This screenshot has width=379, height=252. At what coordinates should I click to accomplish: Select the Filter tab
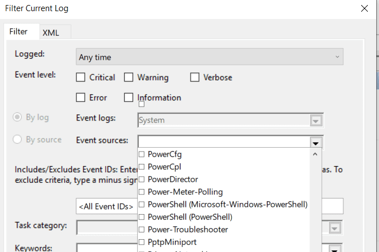[18, 32]
